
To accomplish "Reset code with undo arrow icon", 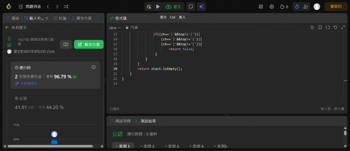I will pos(335,27).
